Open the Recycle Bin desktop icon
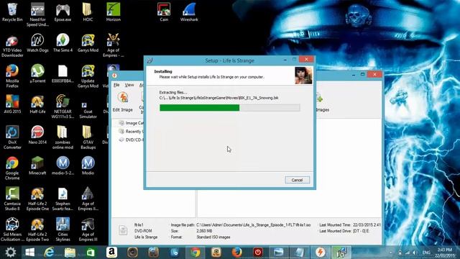This screenshot has width=460, height=259. point(12,12)
